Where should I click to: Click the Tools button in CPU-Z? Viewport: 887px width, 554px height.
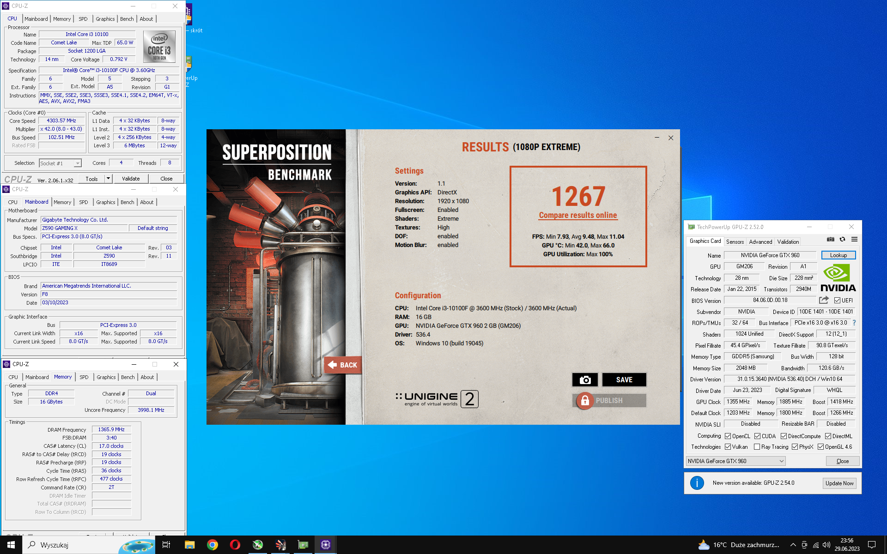(x=91, y=179)
